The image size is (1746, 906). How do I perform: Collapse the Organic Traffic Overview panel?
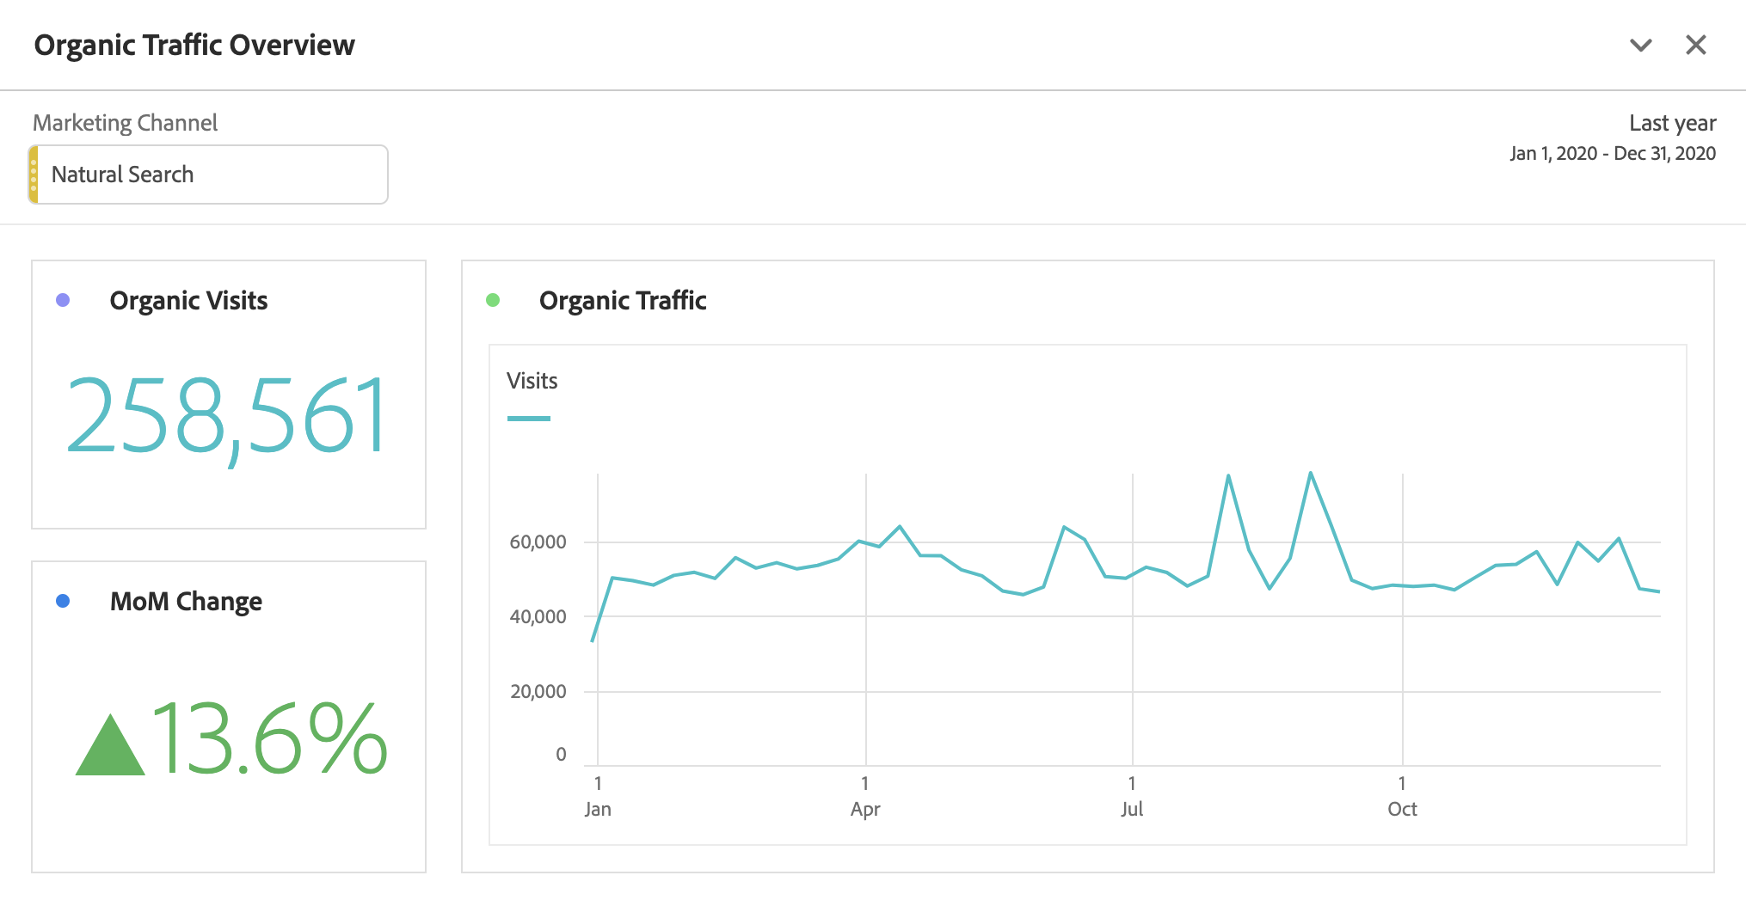[1640, 45]
